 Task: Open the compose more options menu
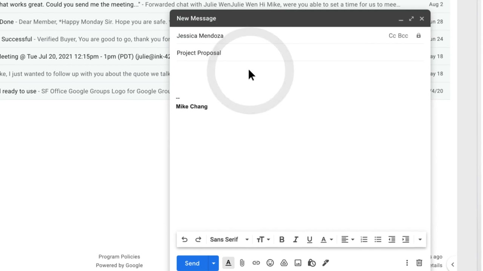(x=407, y=263)
